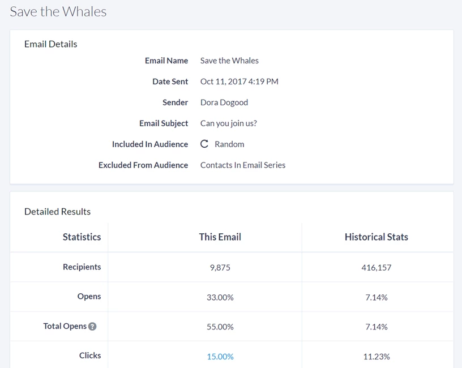
Task: Click the Contacts In Email Series audience
Action: [242, 165]
